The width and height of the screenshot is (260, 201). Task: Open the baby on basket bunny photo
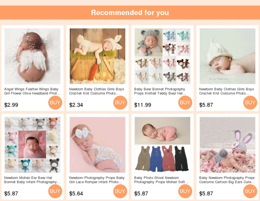click(x=98, y=56)
